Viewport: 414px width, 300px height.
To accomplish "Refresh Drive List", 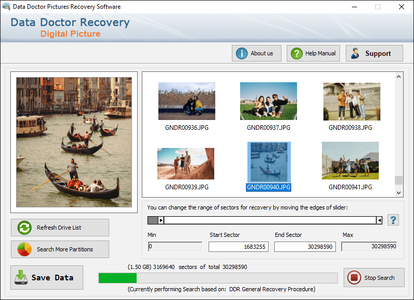I will coord(60,228).
